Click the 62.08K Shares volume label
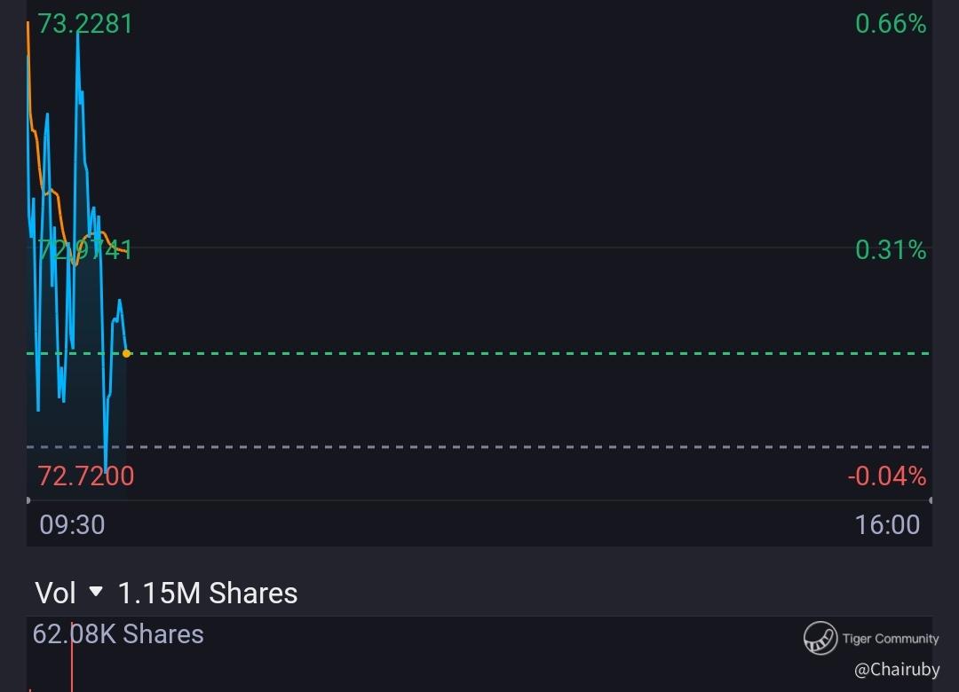This screenshot has width=959, height=692. (x=118, y=634)
